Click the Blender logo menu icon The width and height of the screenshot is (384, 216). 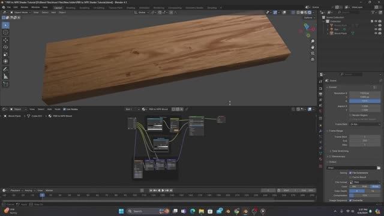(x=4, y=7)
